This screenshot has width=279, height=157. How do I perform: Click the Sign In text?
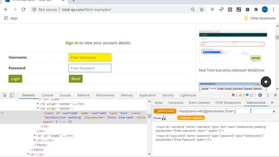pyautogui.click(x=71, y=43)
